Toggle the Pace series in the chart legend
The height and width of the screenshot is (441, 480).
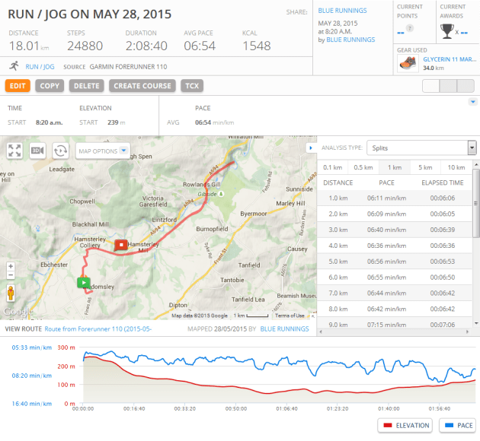[456, 425]
